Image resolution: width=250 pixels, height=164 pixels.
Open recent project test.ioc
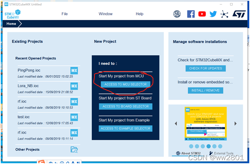(23, 117)
